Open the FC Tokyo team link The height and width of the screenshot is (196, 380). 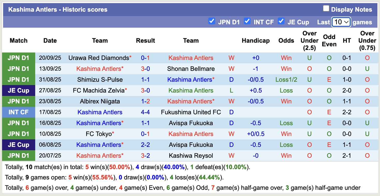pyautogui.click(x=99, y=134)
